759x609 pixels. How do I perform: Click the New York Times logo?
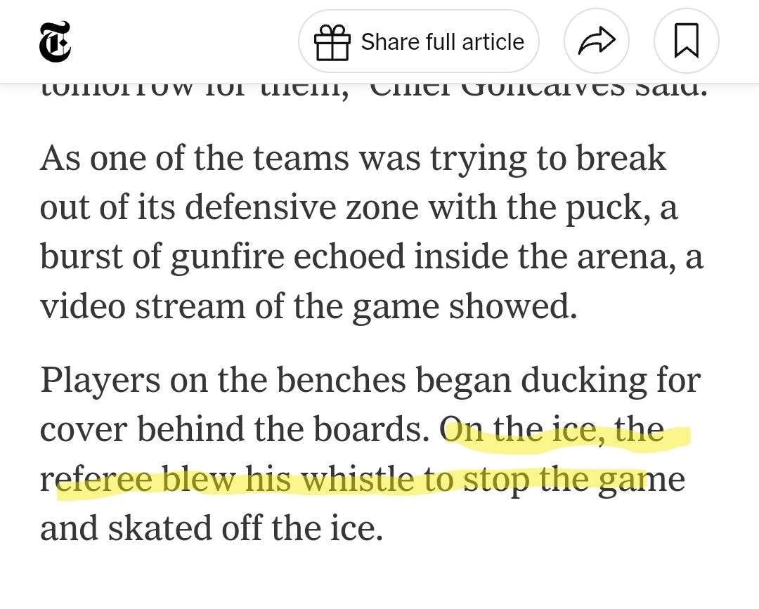tap(55, 41)
